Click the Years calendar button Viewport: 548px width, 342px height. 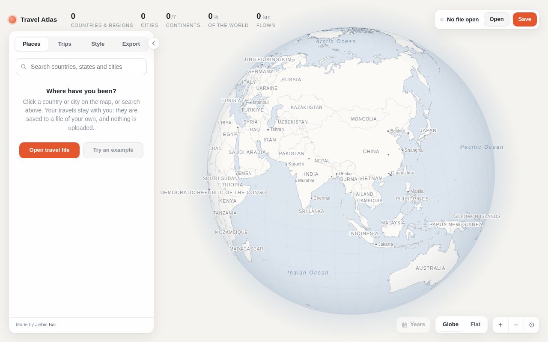coord(413,324)
